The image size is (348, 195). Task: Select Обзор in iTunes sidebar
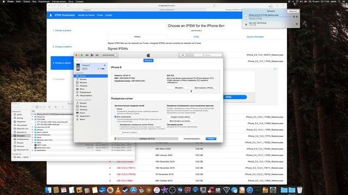click(91, 76)
